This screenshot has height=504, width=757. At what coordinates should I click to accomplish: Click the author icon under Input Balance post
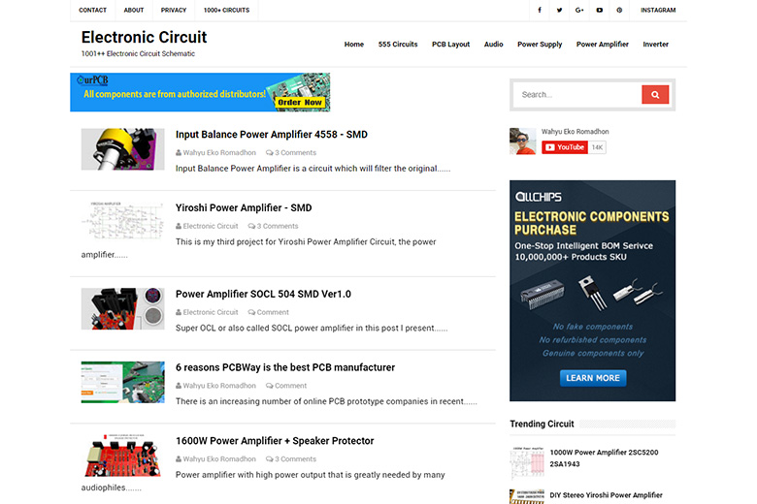point(179,153)
